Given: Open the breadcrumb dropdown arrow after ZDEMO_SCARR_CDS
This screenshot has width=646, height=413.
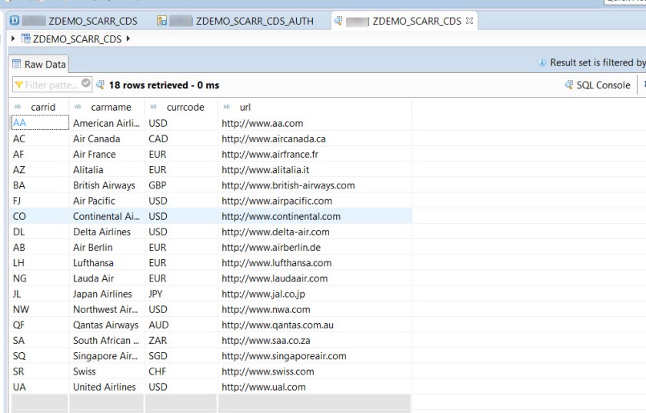Looking at the screenshot, I should 128,38.
